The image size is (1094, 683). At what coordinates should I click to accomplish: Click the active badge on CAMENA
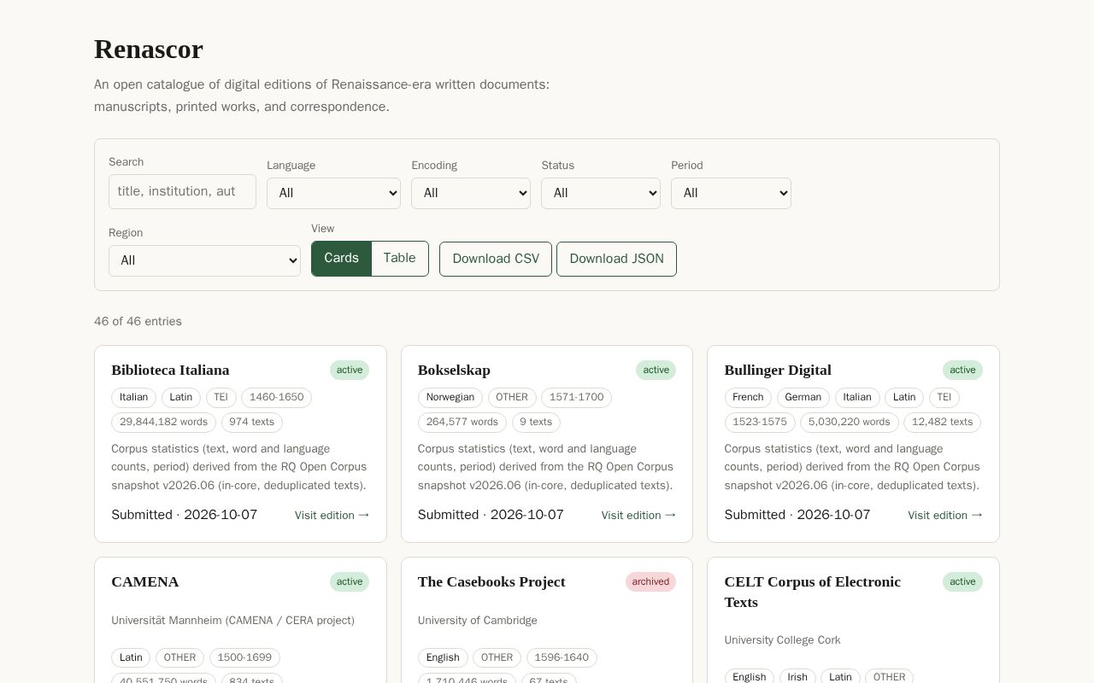(x=350, y=582)
